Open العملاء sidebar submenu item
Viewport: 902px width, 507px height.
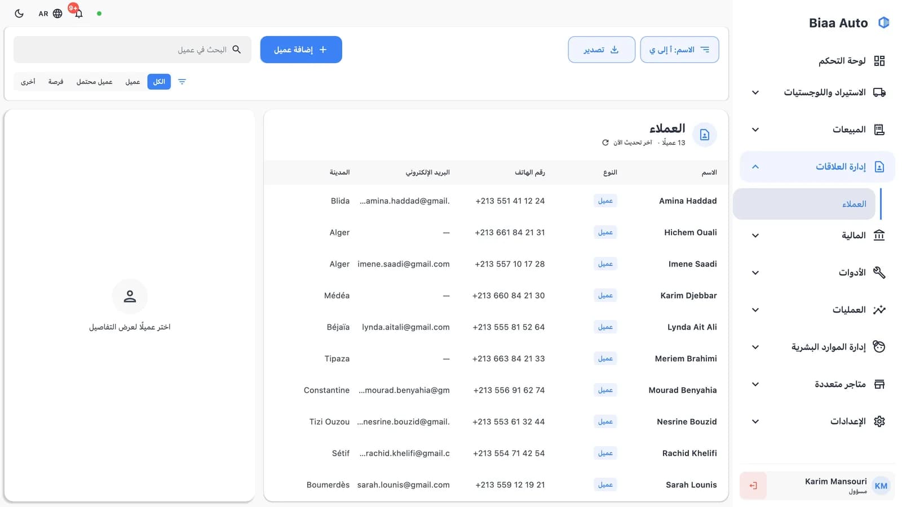click(x=804, y=204)
